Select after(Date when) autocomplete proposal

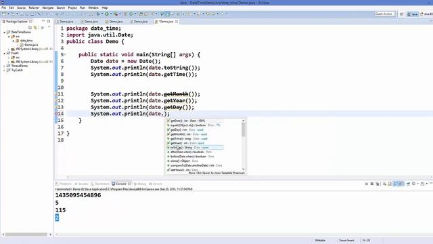tap(196, 152)
